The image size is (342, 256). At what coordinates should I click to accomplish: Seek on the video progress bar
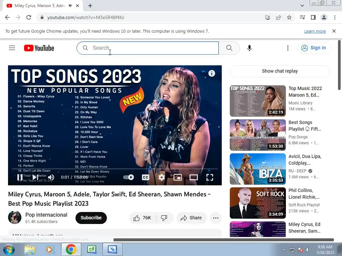click(x=115, y=169)
